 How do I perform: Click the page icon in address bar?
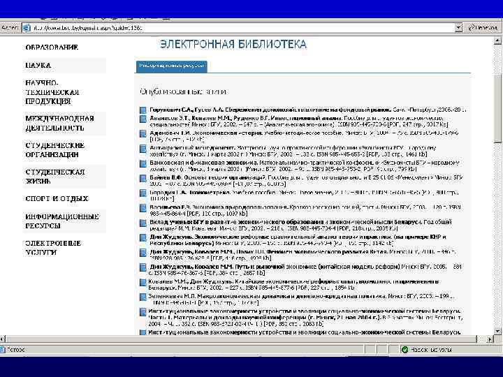pyautogui.click(x=27, y=28)
